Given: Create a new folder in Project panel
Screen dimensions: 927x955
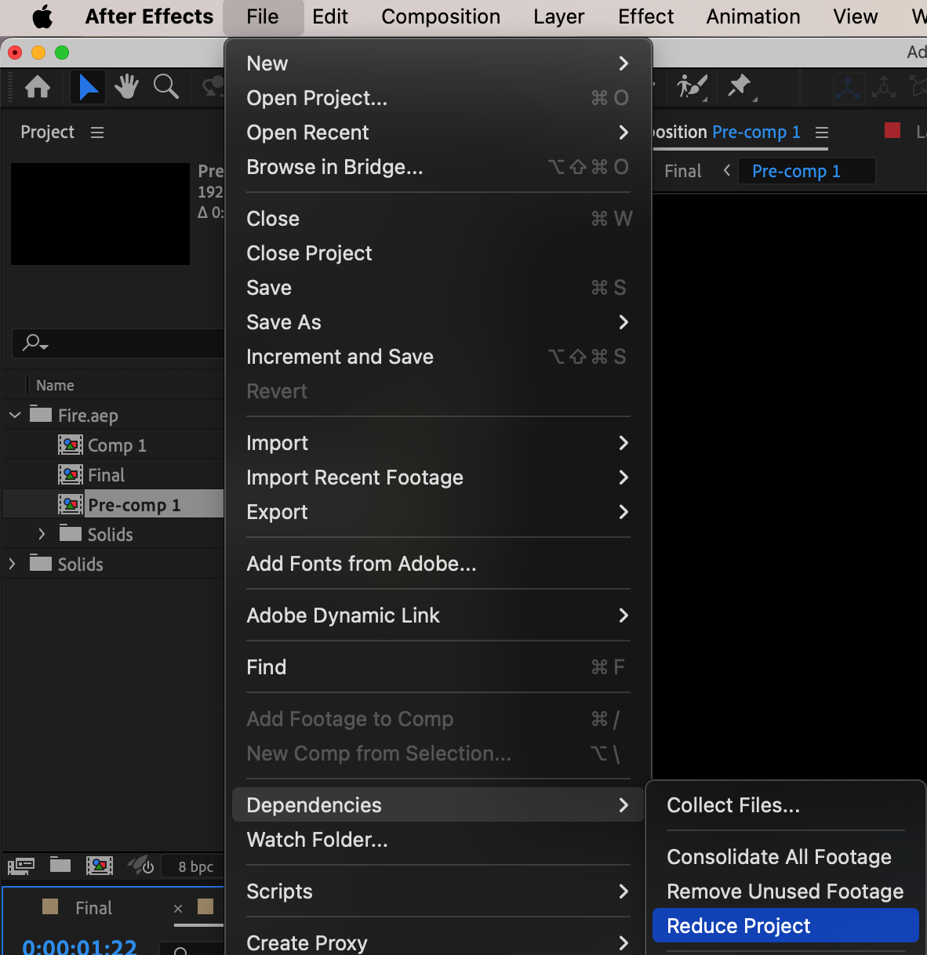Looking at the screenshot, I should [60, 865].
